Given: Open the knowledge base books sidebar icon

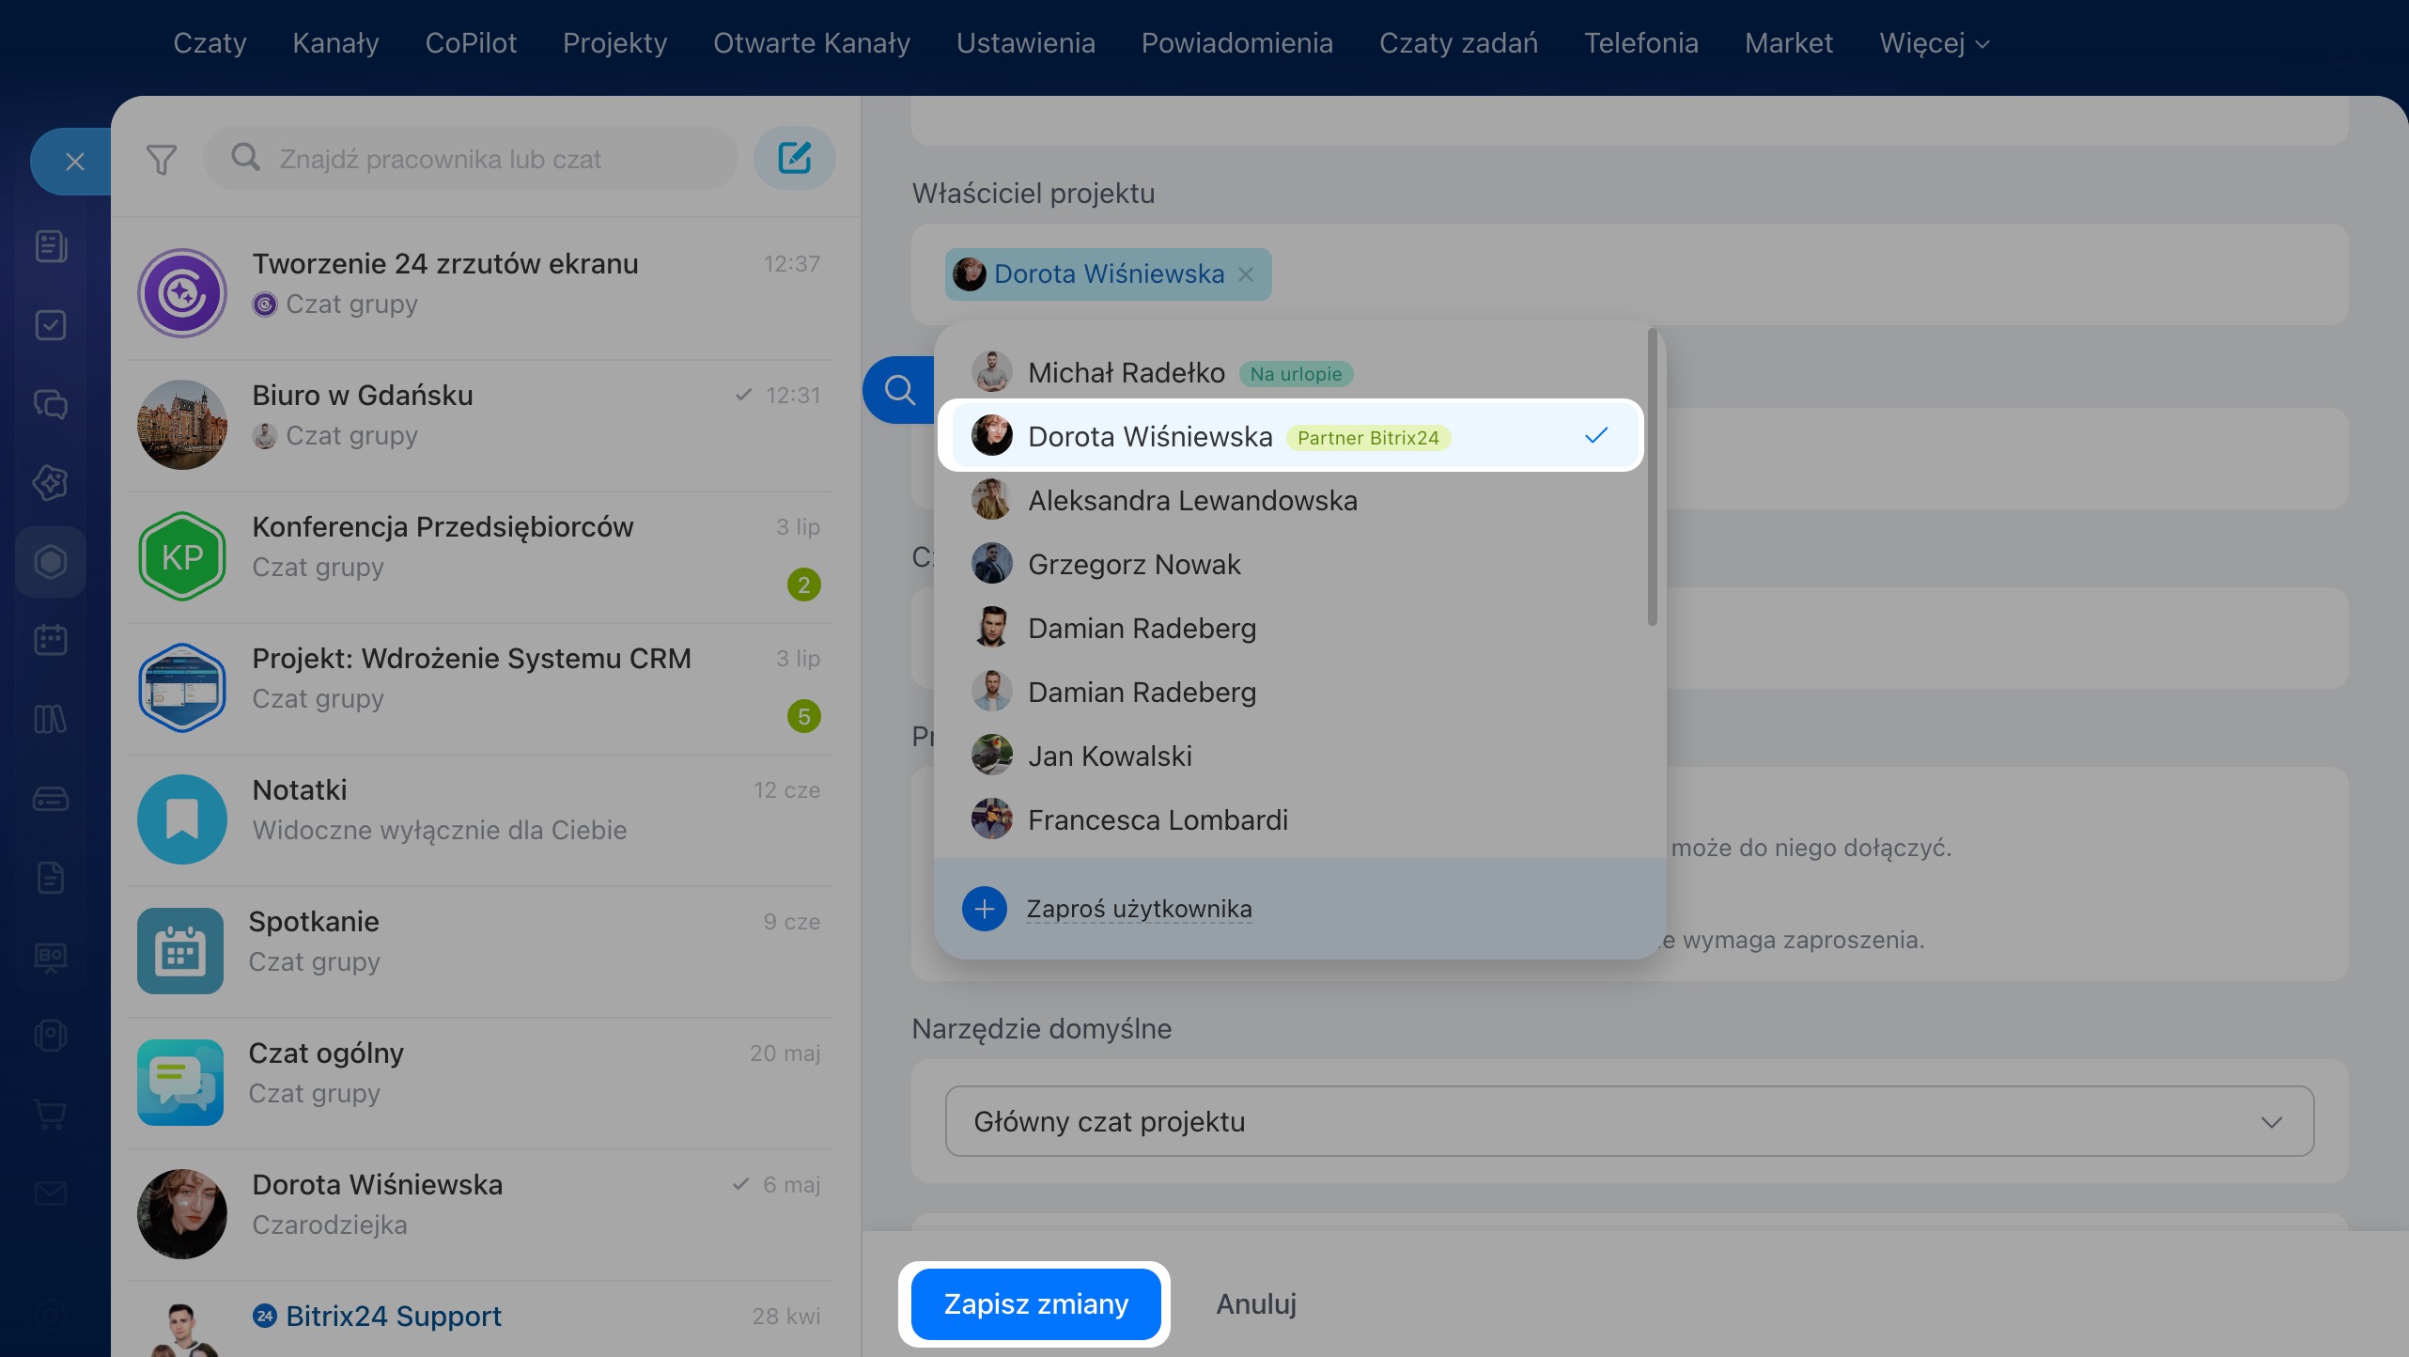Looking at the screenshot, I should (51, 720).
